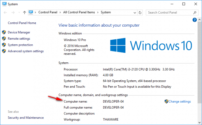Click the 4.00 GB memory value

tap(108, 75)
